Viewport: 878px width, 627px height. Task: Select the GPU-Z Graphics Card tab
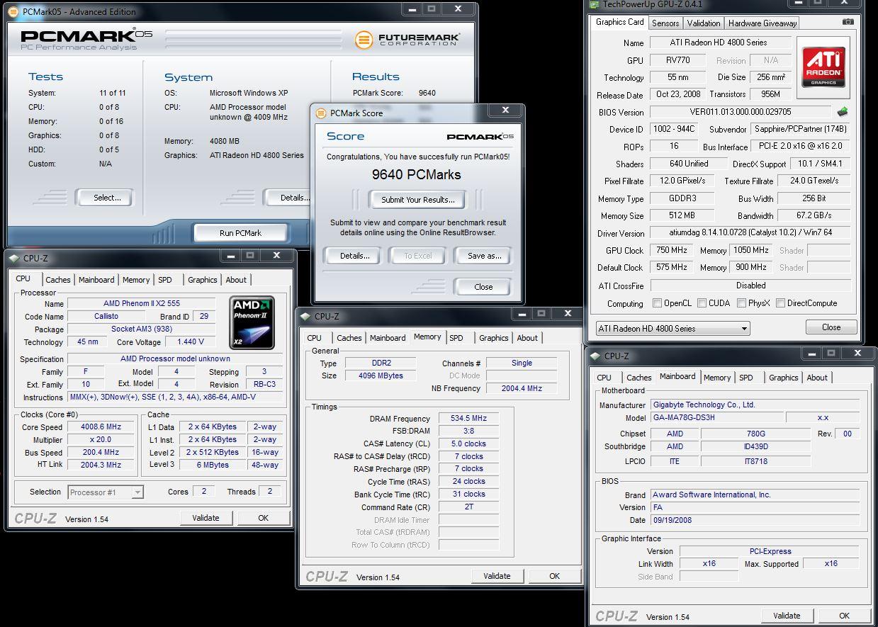[620, 22]
